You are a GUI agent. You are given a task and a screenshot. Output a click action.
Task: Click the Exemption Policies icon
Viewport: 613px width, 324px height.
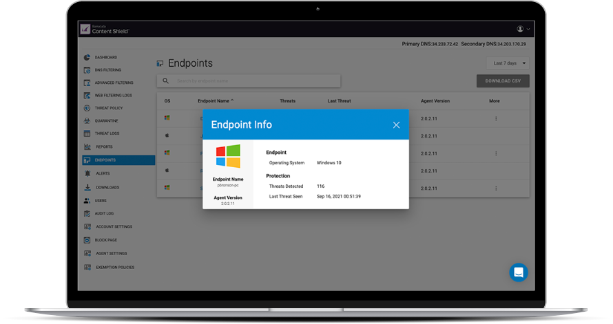tap(87, 268)
